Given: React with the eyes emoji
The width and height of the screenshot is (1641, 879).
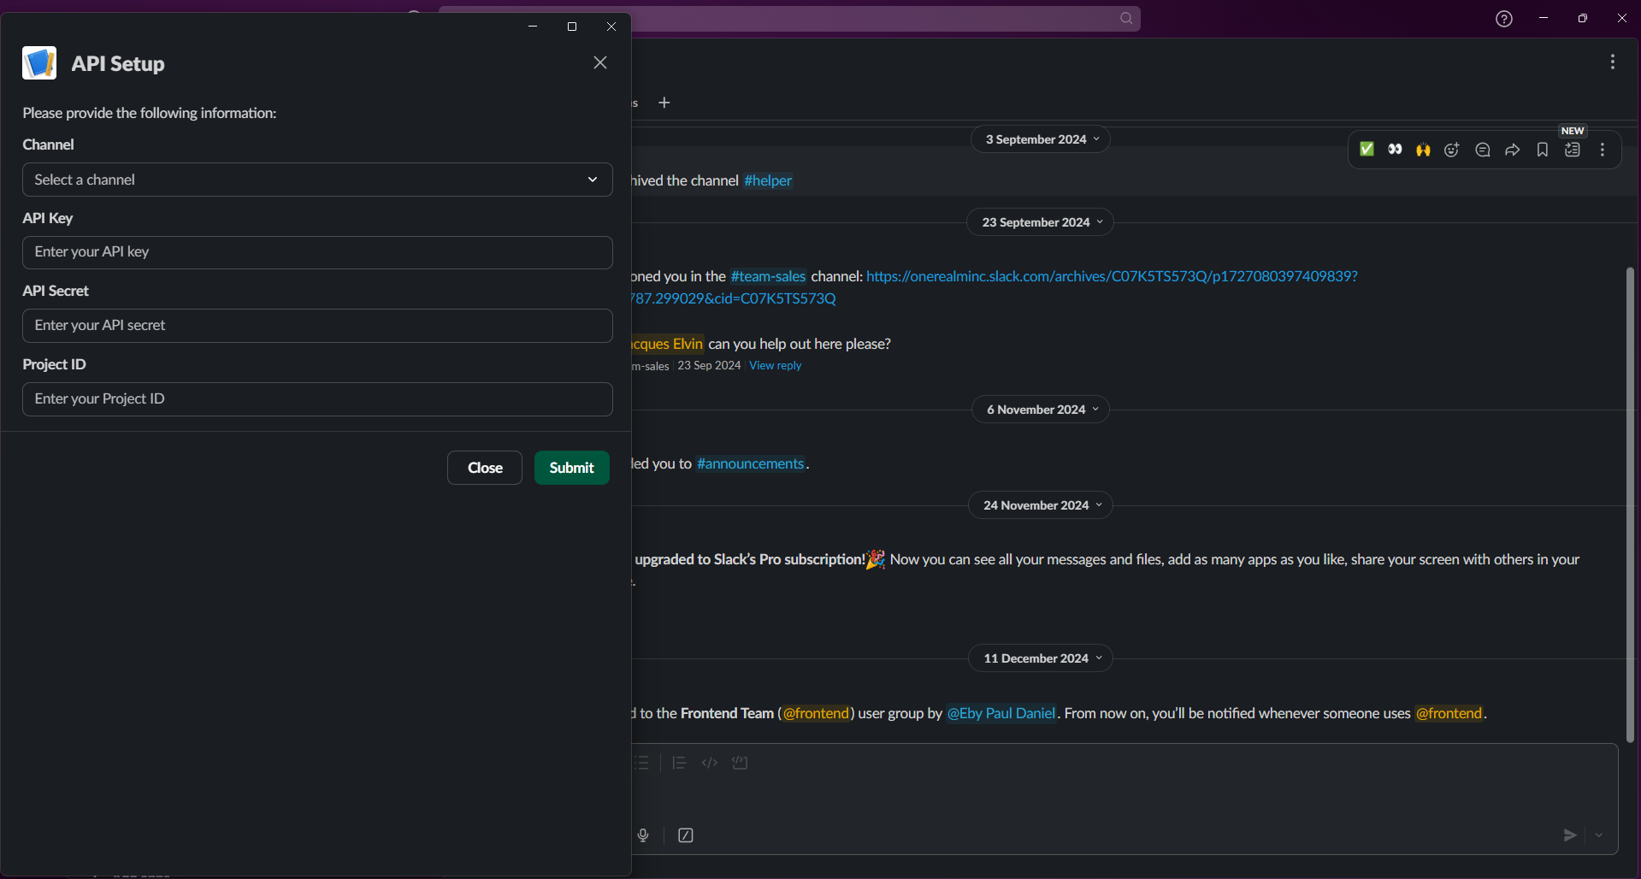Looking at the screenshot, I should tap(1395, 150).
